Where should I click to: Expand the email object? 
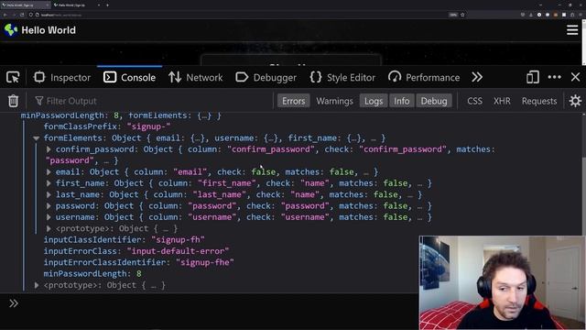point(49,172)
